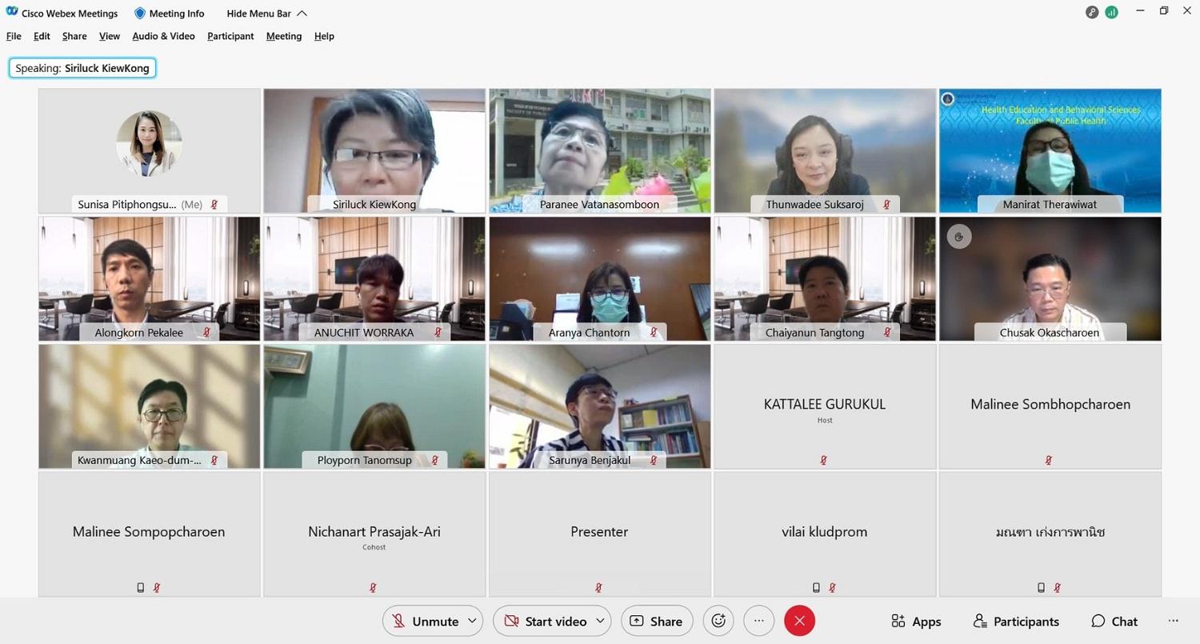The width and height of the screenshot is (1200, 644).
Task: Unmute your microphone
Action: coord(425,621)
